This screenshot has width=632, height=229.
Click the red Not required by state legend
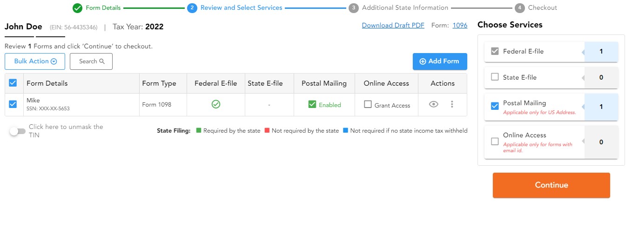coord(302,131)
